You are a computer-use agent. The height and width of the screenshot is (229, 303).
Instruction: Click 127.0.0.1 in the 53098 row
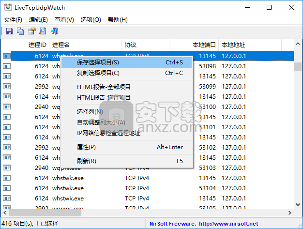[234, 66]
